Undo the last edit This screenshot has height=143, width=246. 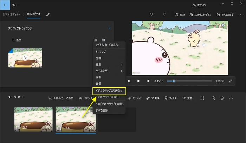(151, 15)
